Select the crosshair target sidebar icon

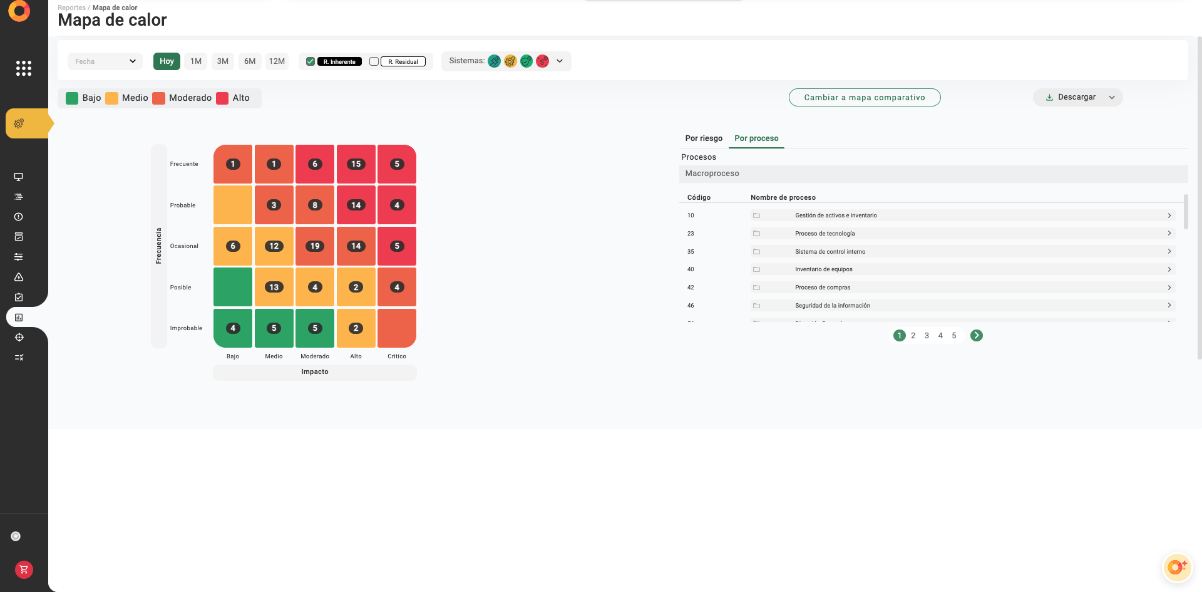(x=19, y=337)
